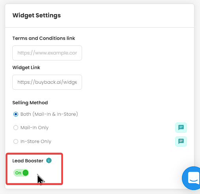Click the Terms and Conditions link input field
200x194 pixels.
tap(47, 53)
